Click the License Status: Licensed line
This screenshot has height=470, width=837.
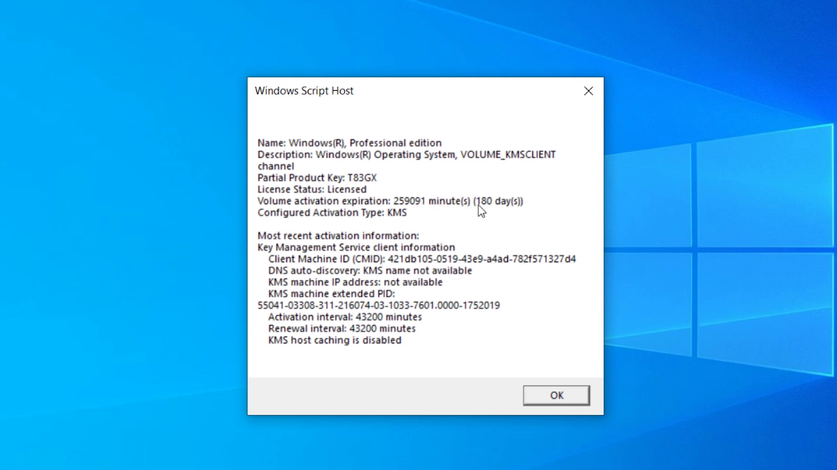tap(312, 190)
